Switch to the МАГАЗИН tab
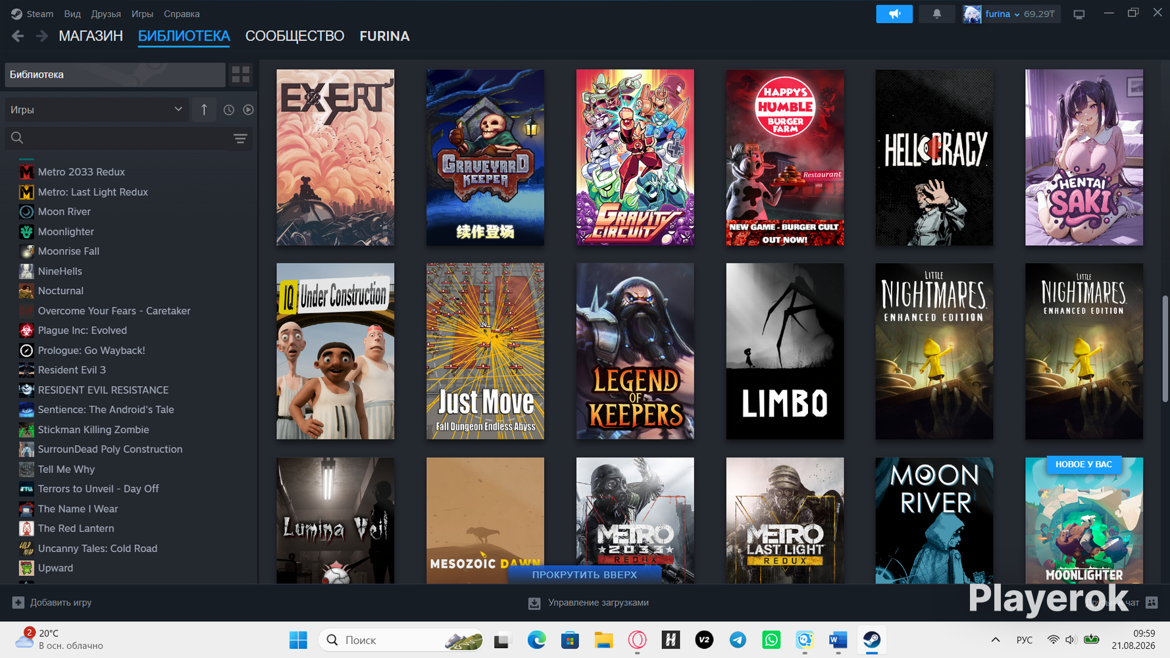 [91, 36]
